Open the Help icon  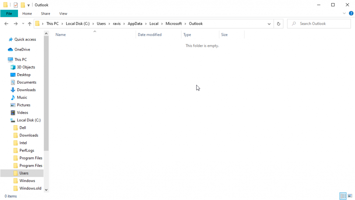[351, 14]
